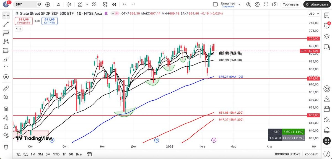Select the ruler measure tool
This screenshot has width=332, height=159.
[x=6, y=88]
